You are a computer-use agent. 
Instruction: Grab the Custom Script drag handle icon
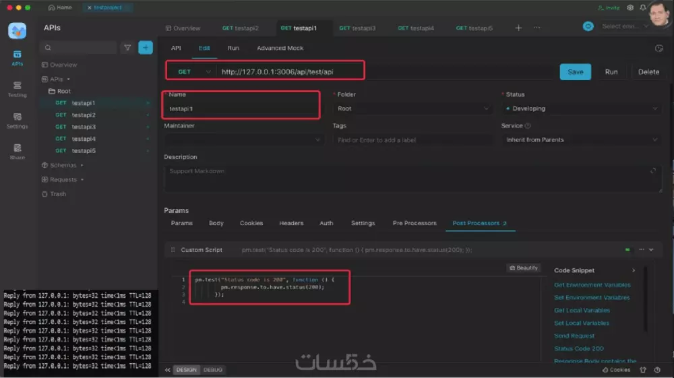[173, 249]
